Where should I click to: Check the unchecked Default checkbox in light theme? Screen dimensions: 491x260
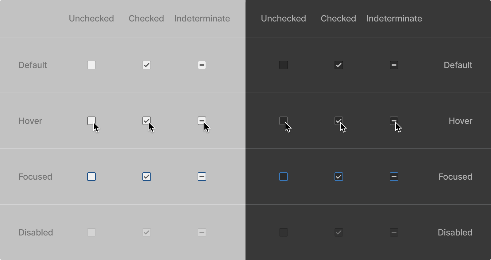[91, 65]
